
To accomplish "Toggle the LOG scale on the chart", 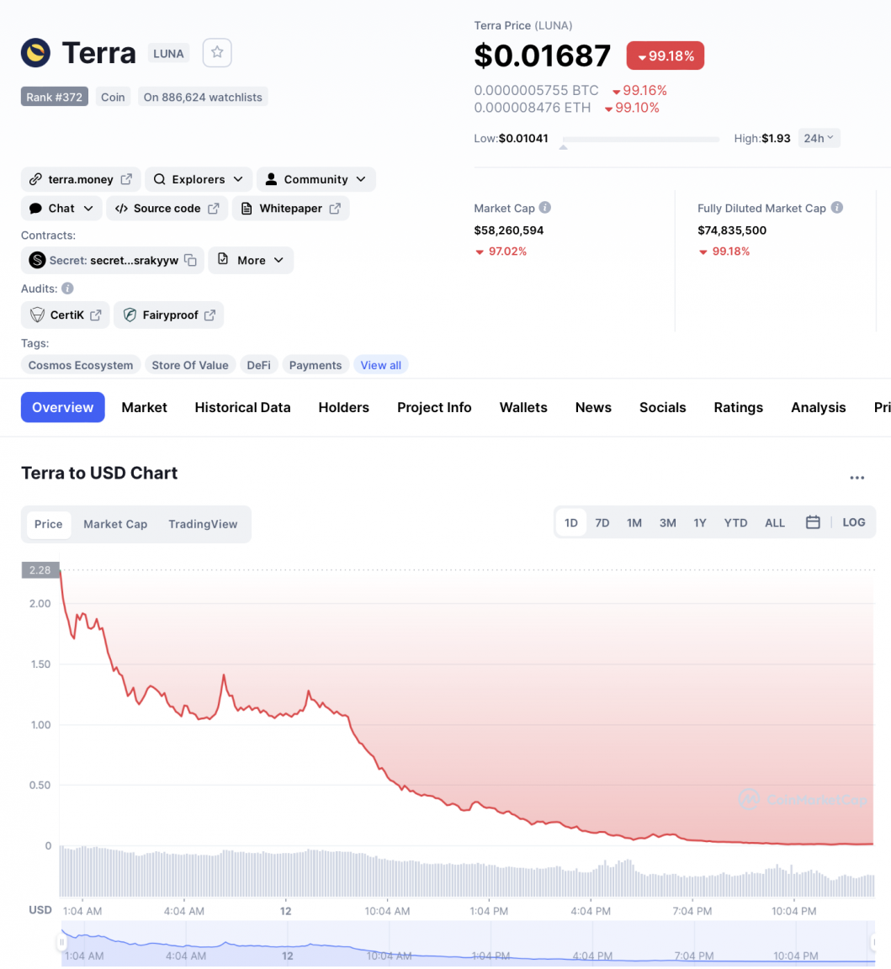I will click(853, 522).
